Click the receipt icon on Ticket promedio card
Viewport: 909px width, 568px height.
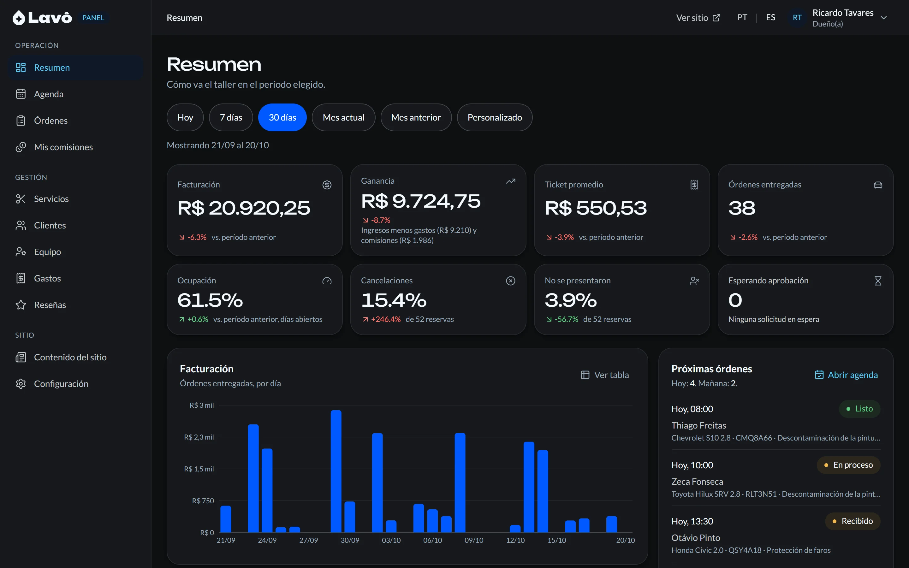pyautogui.click(x=694, y=185)
